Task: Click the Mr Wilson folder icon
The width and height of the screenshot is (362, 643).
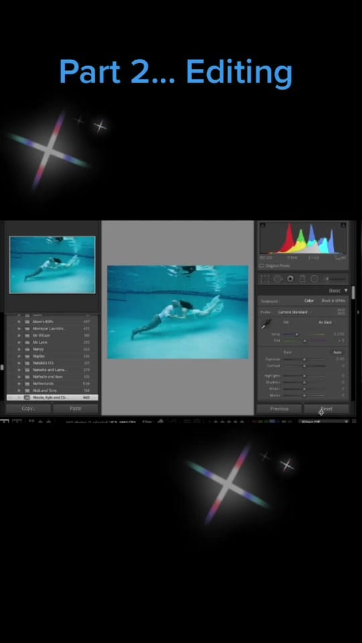Action: click(x=27, y=336)
